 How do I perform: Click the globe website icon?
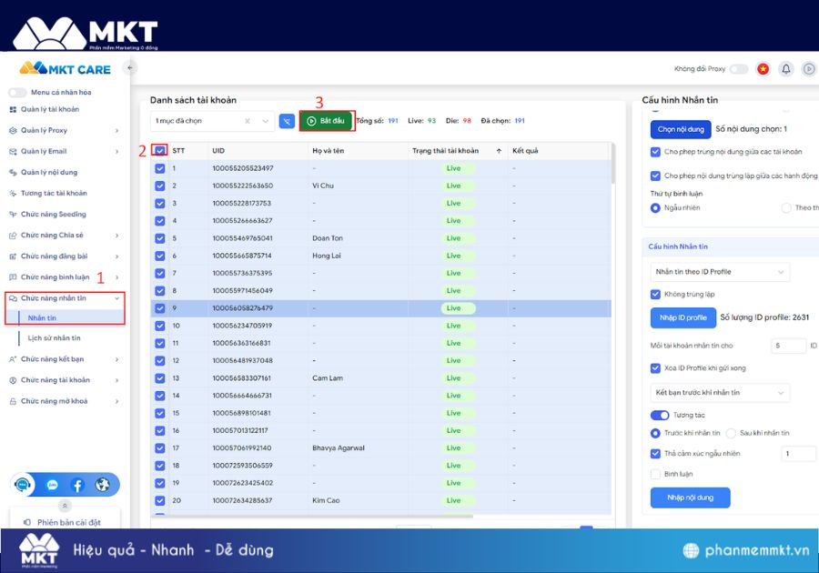(x=102, y=485)
